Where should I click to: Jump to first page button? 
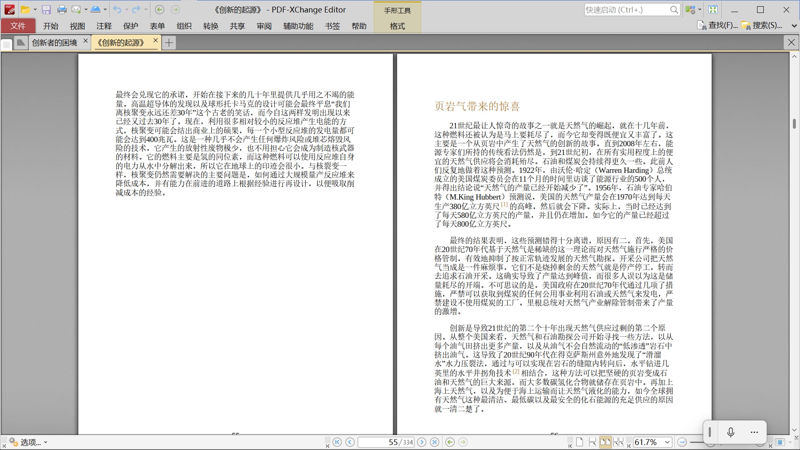[337, 442]
